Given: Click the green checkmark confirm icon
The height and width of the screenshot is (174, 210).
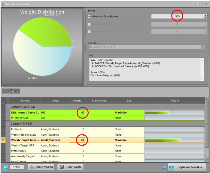Looking at the screenshot, I should (x=5, y=167).
